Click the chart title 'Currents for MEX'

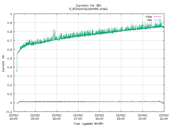click(x=88, y=6)
